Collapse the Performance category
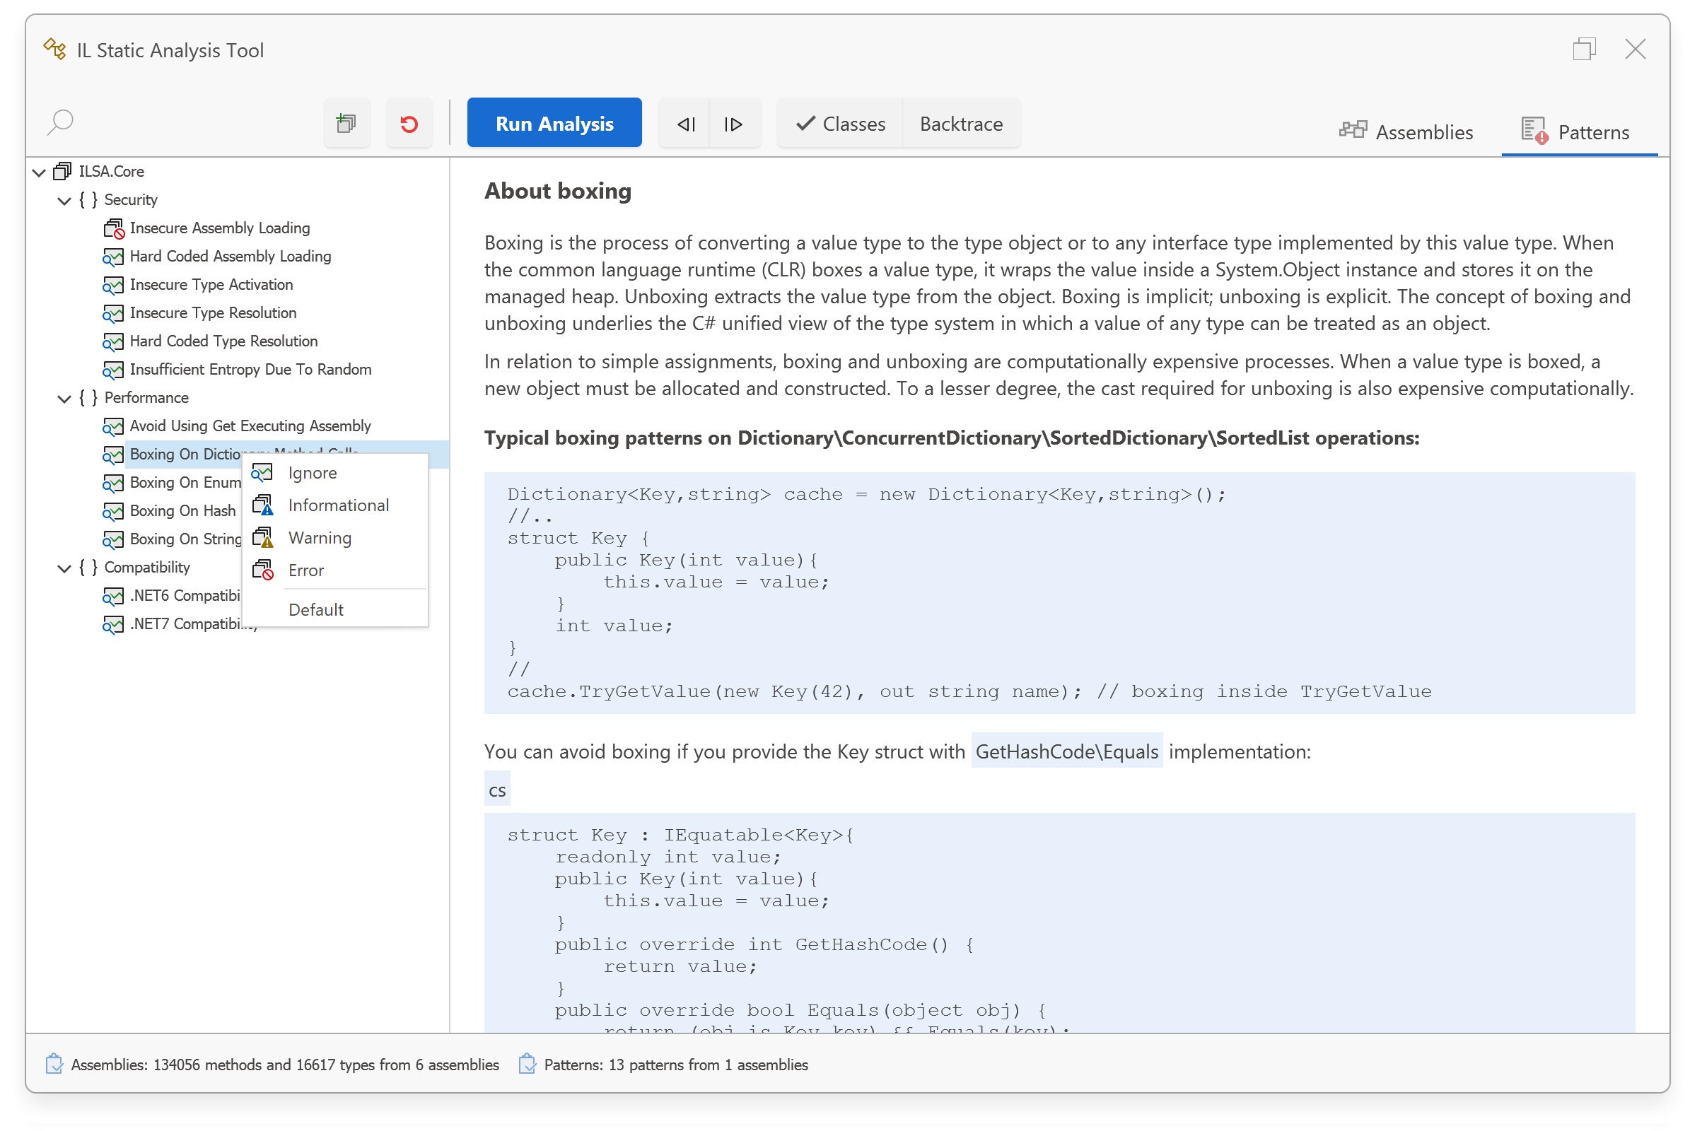 (65, 398)
